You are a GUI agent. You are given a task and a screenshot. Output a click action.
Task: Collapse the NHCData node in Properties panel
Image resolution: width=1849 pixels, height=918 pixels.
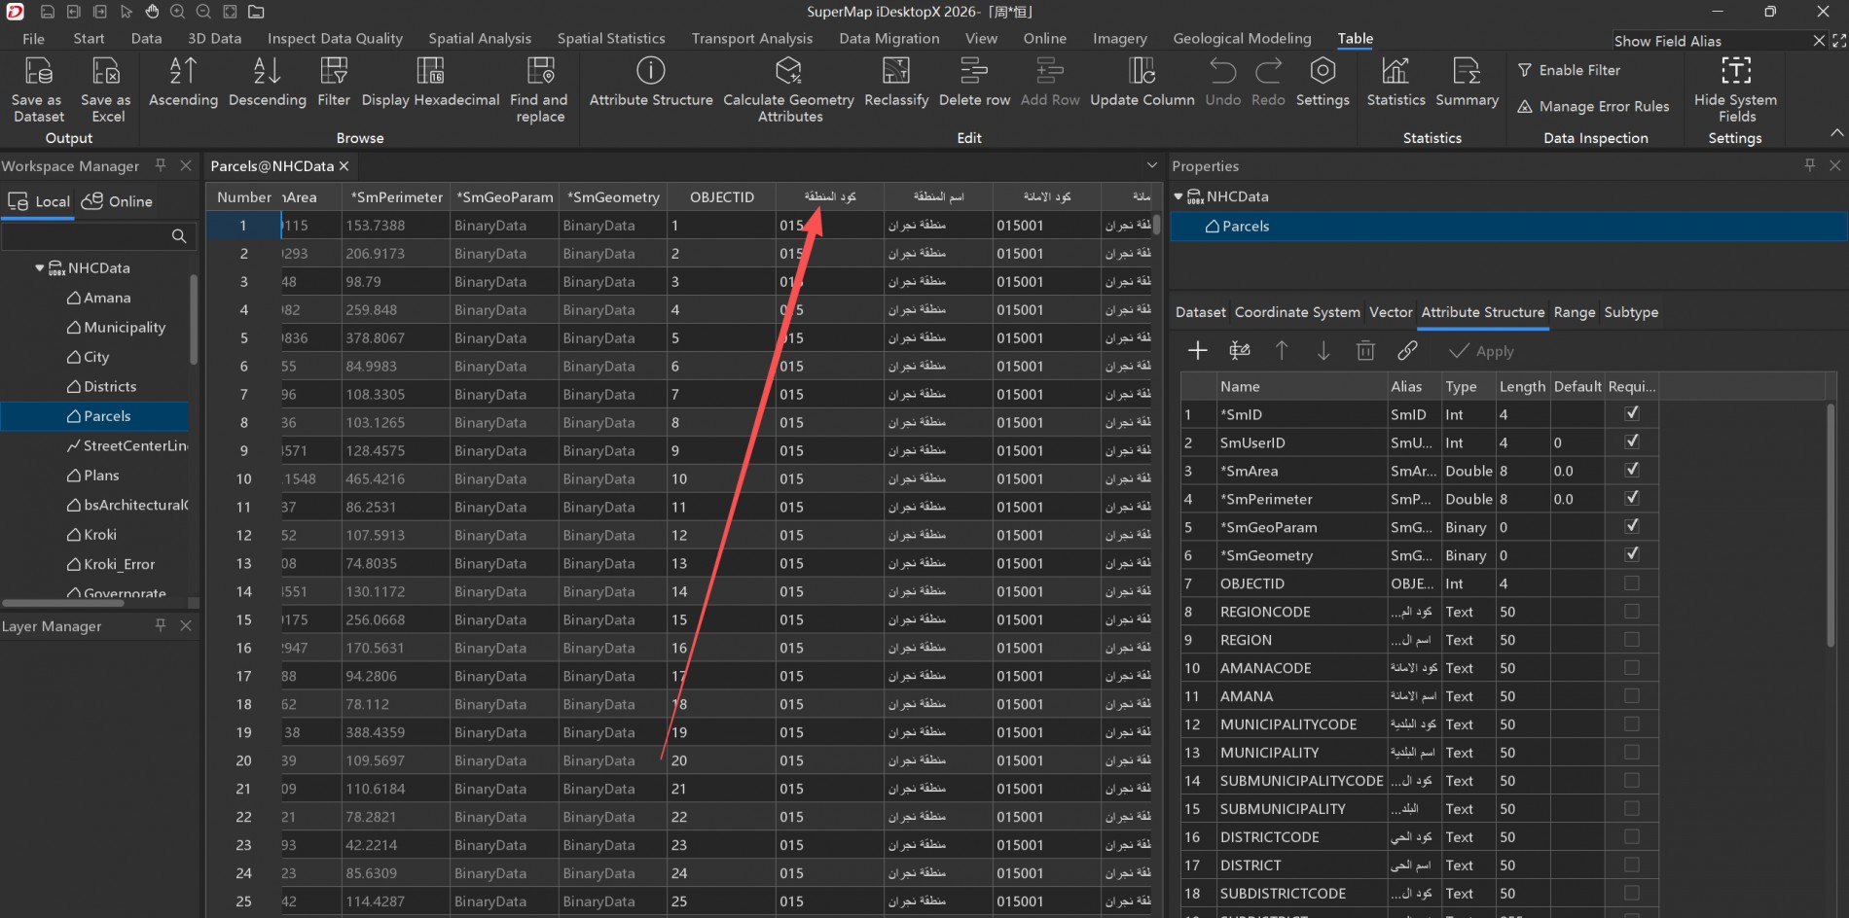1178,196
